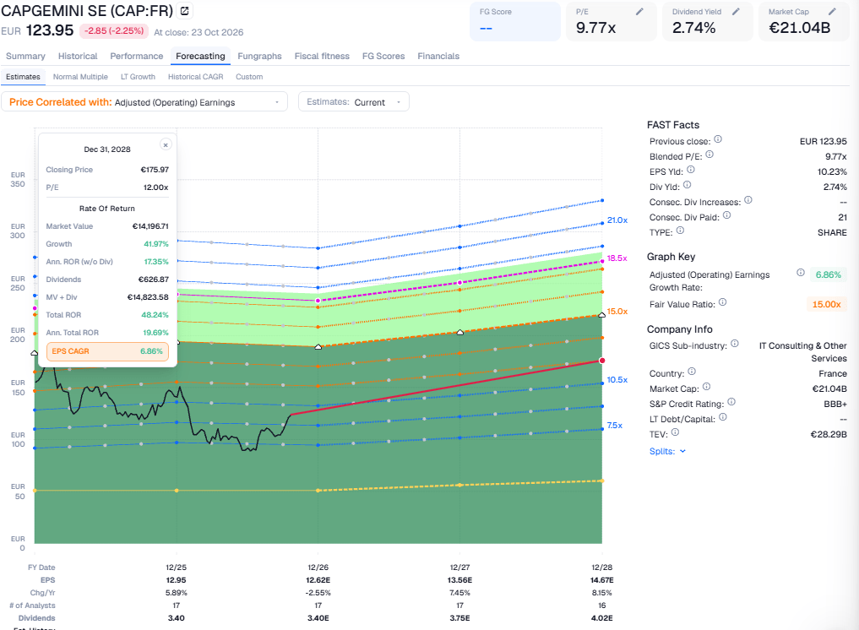Switch to the Performance tab
This screenshot has width=859, height=630.
[137, 56]
